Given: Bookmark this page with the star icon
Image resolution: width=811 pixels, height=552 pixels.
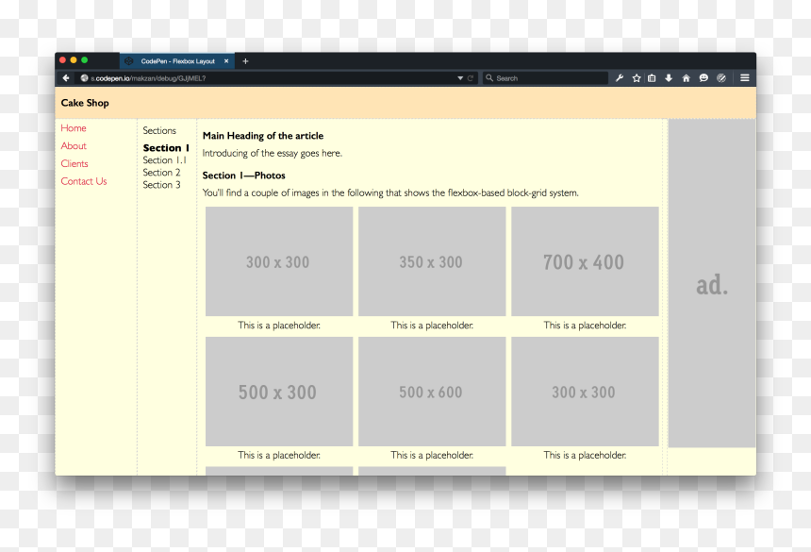Looking at the screenshot, I should click(x=637, y=78).
